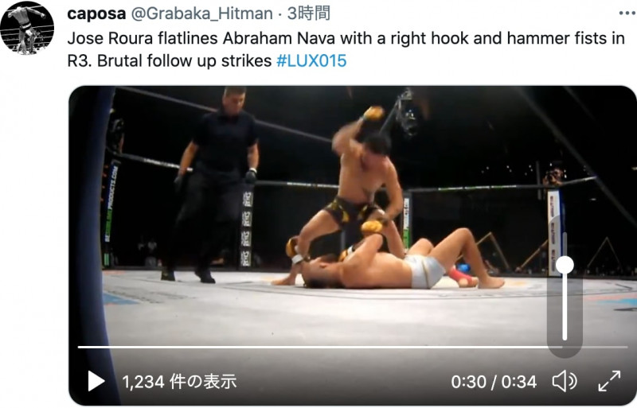Open caposa's profile picture
The width and height of the screenshot is (637, 408).
pyautogui.click(x=27, y=28)
